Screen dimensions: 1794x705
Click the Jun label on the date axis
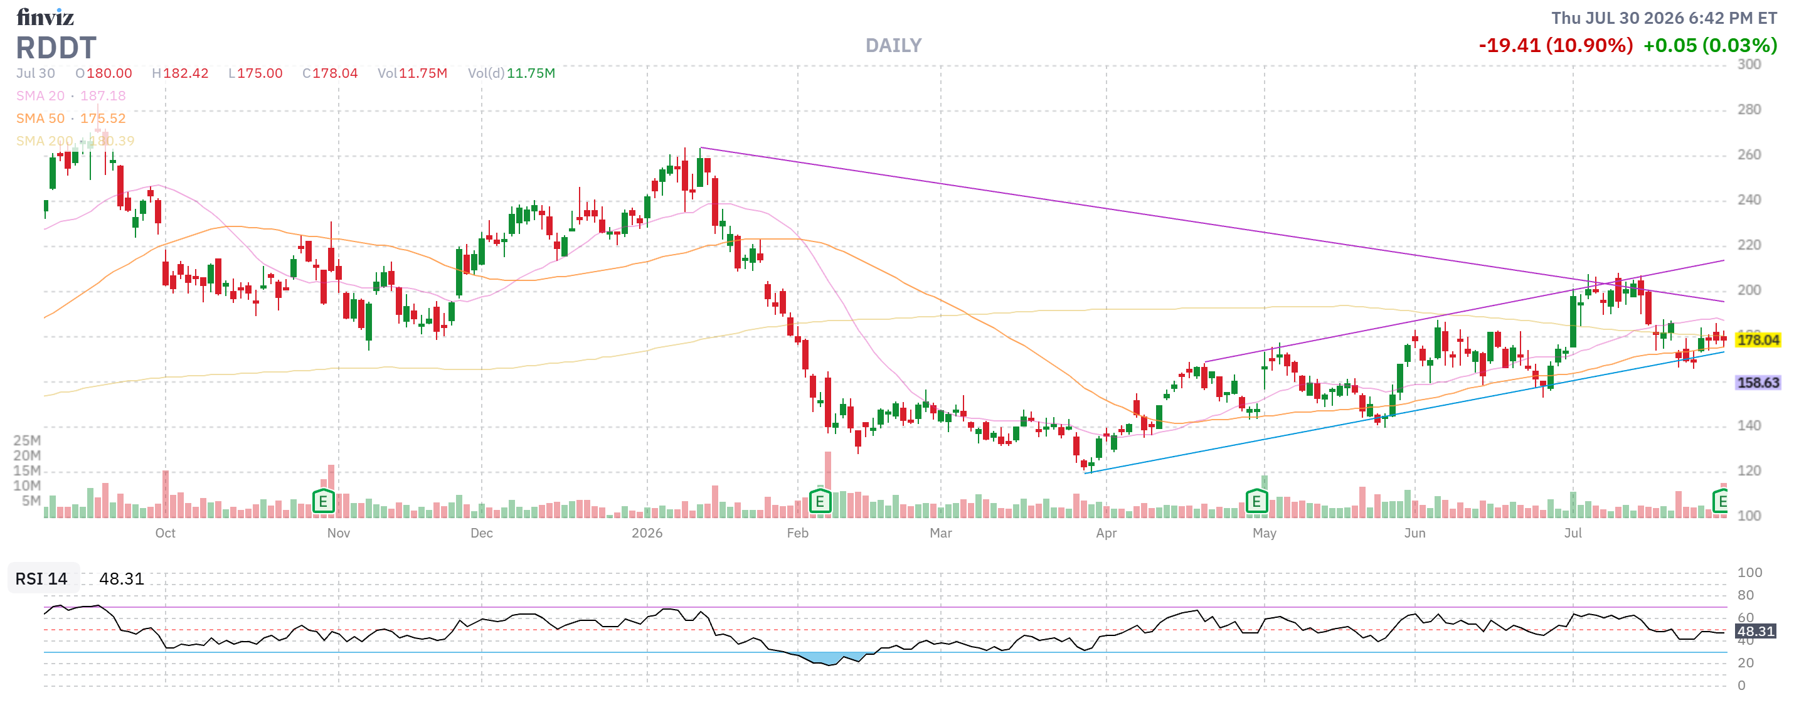[x=1414, y=533]
